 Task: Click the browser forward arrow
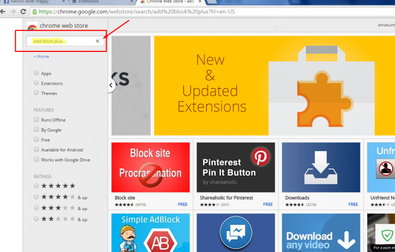click(x=13, y=12)
